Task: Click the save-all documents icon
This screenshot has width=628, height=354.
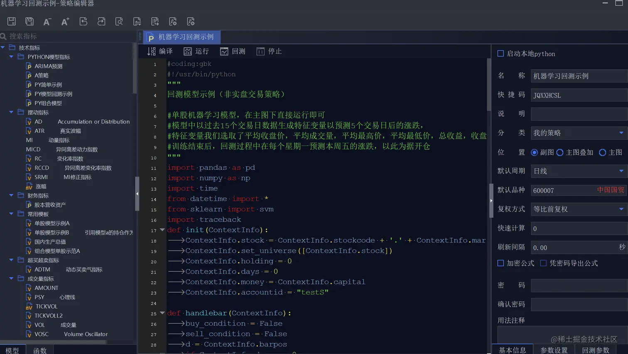Action: pos(29,21)
